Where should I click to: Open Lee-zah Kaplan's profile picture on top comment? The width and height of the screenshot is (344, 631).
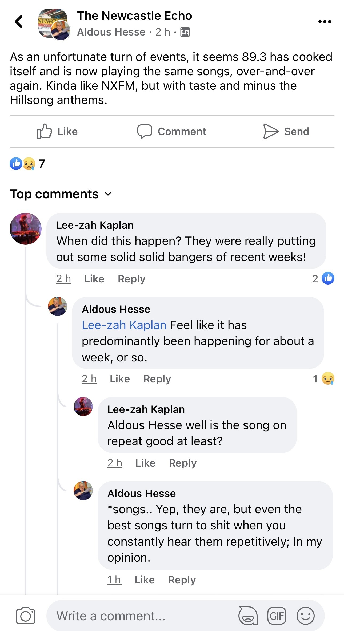[26, 229]
